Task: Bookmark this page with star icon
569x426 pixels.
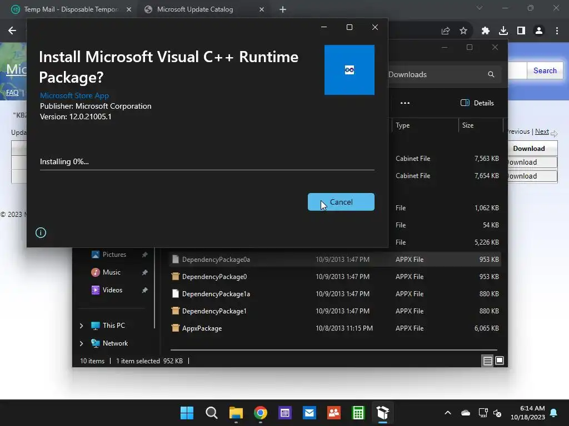Action: pos(463,31)
